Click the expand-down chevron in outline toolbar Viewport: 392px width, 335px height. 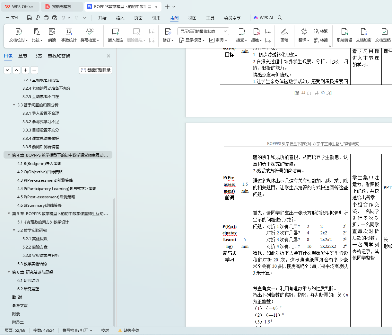coord(7,70)
